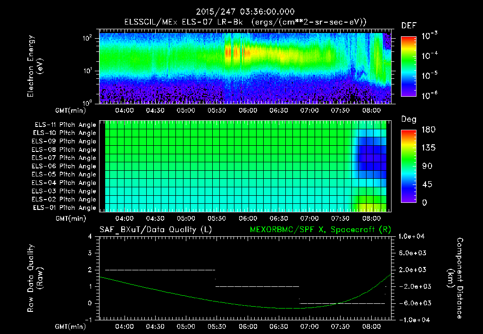Click the Deg color bar label
This screenshot has height=334, width=483.
tap(409, 119)
